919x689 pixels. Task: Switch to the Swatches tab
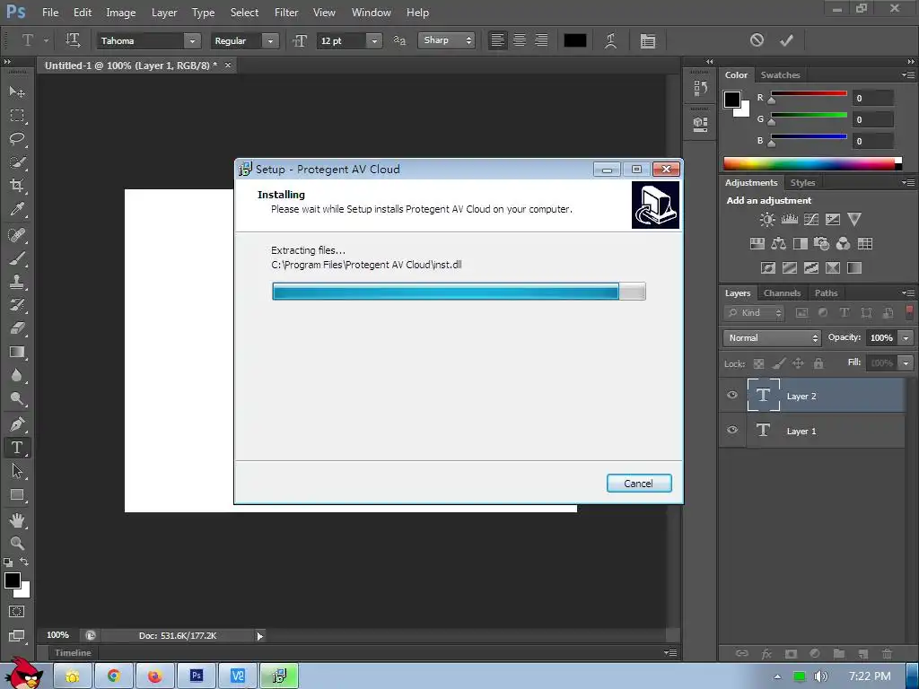[780, 75]
